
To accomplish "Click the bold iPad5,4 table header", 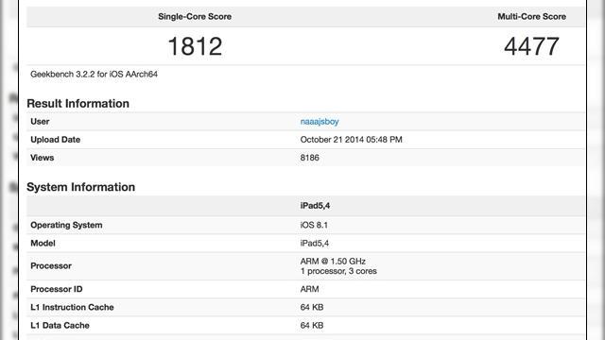I will pos(315,206).
